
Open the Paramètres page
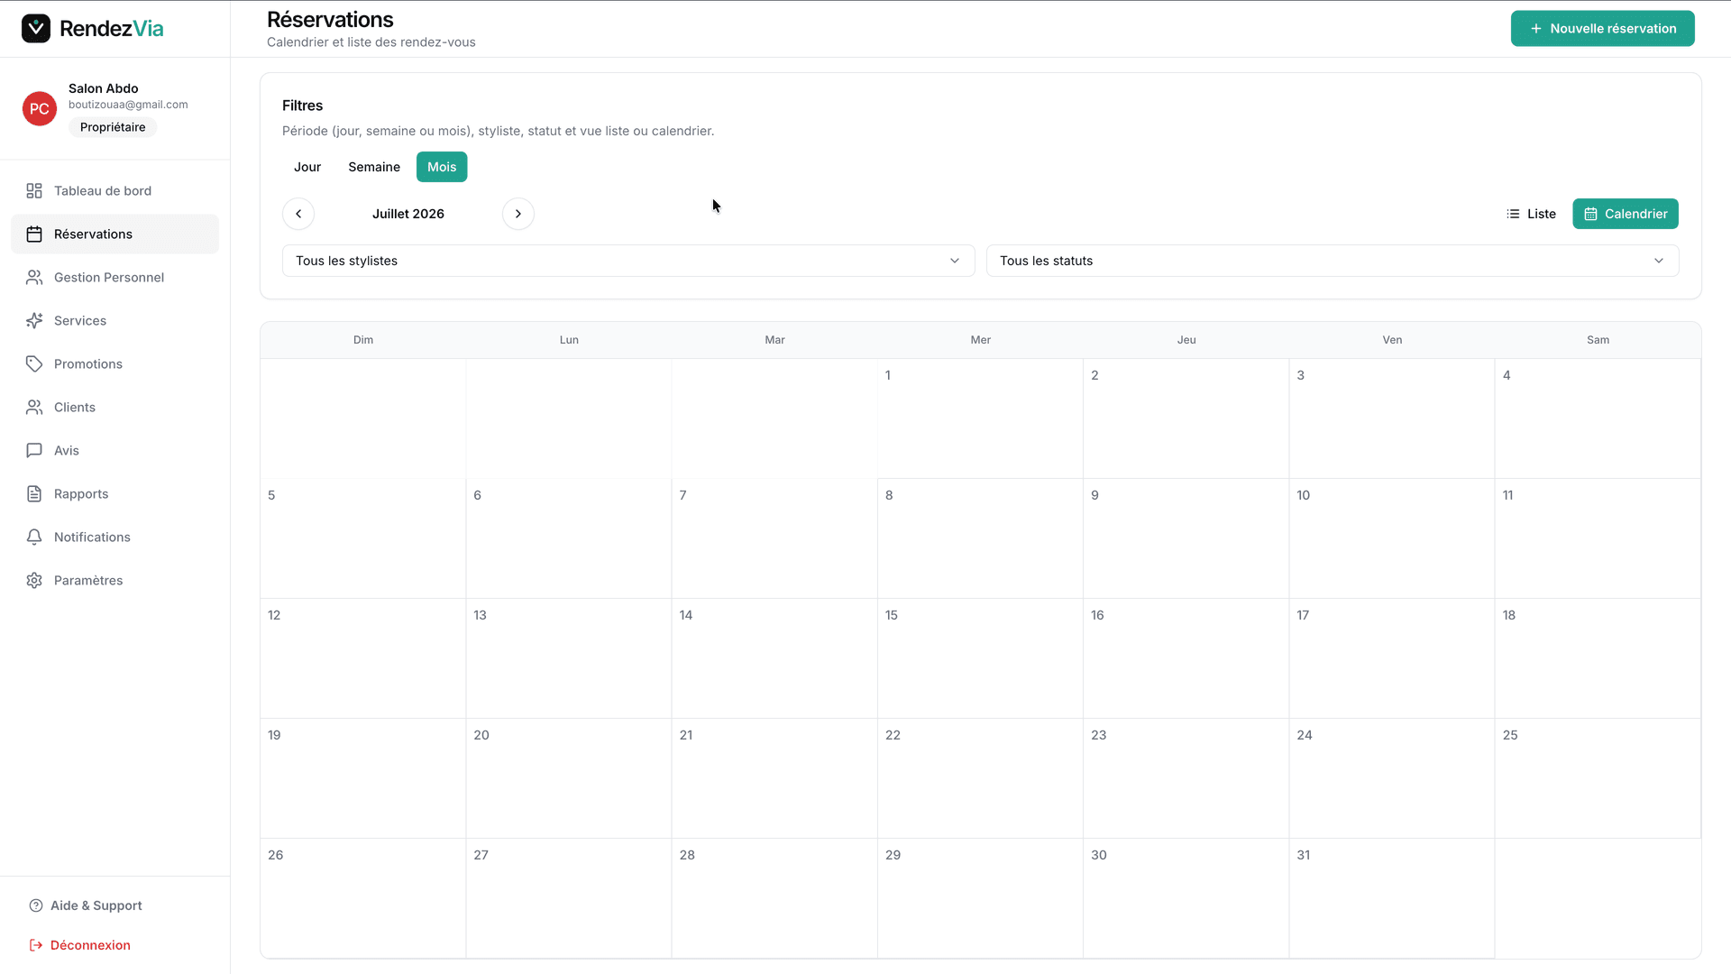pos(114,581)
